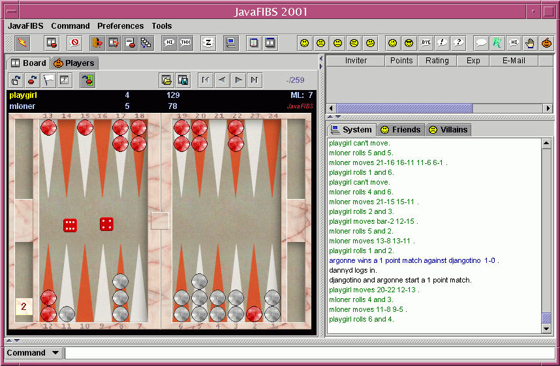Click the Rating column header
This screenshot has width=560, height=366.
pyautogui.click(x=437, y=61)
